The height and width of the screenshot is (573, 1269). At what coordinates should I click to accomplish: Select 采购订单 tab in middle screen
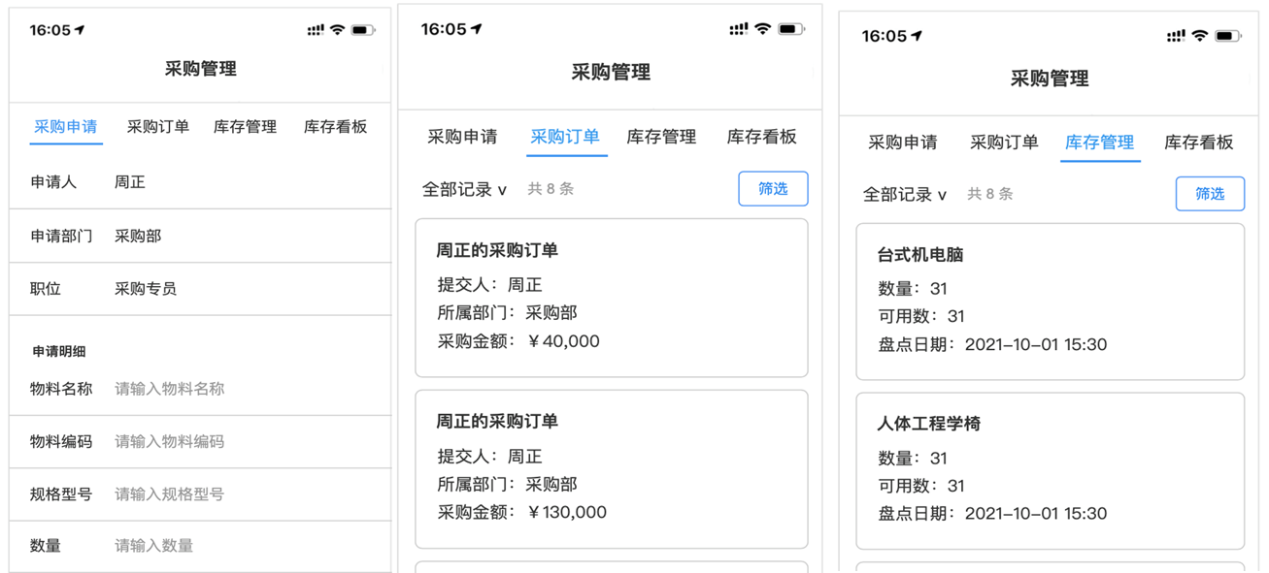[565, 137]
